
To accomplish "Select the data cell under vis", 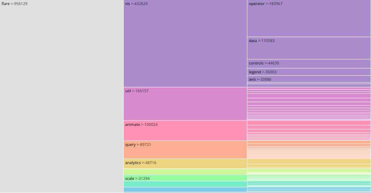I will [309, 48].
